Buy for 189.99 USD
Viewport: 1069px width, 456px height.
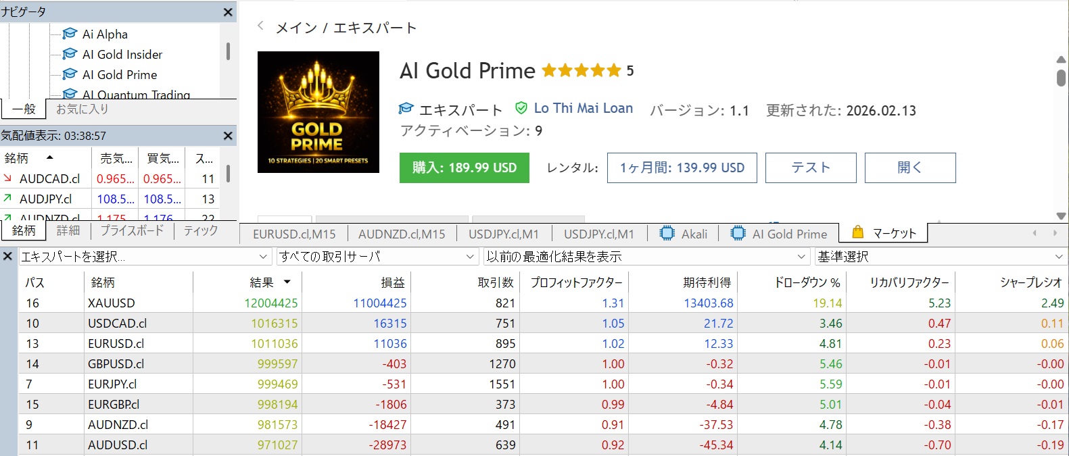[x=465, y=168]
